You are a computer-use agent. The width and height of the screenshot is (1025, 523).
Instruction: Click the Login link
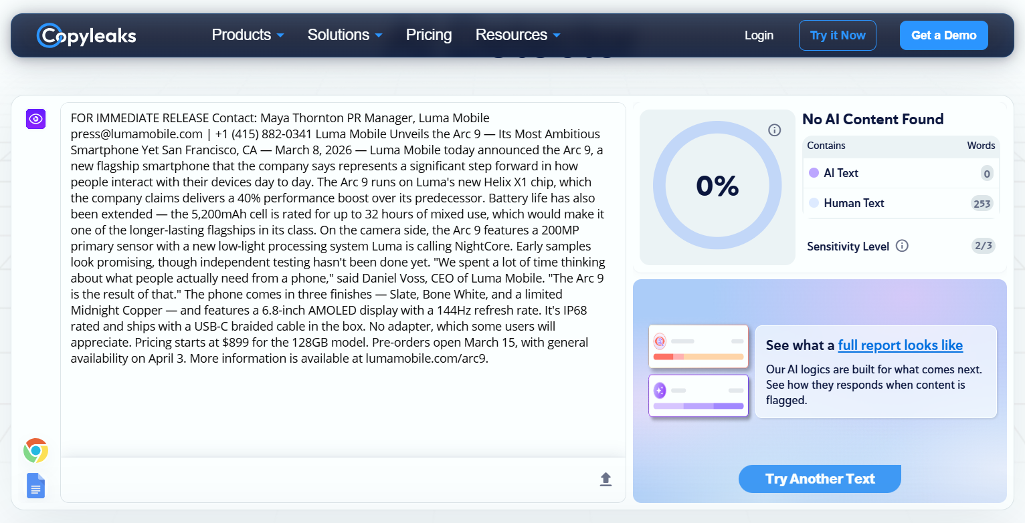pyautogui.click(x=759, y=35)
